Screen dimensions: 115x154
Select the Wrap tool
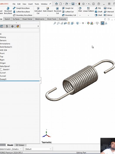click(108, 8)
